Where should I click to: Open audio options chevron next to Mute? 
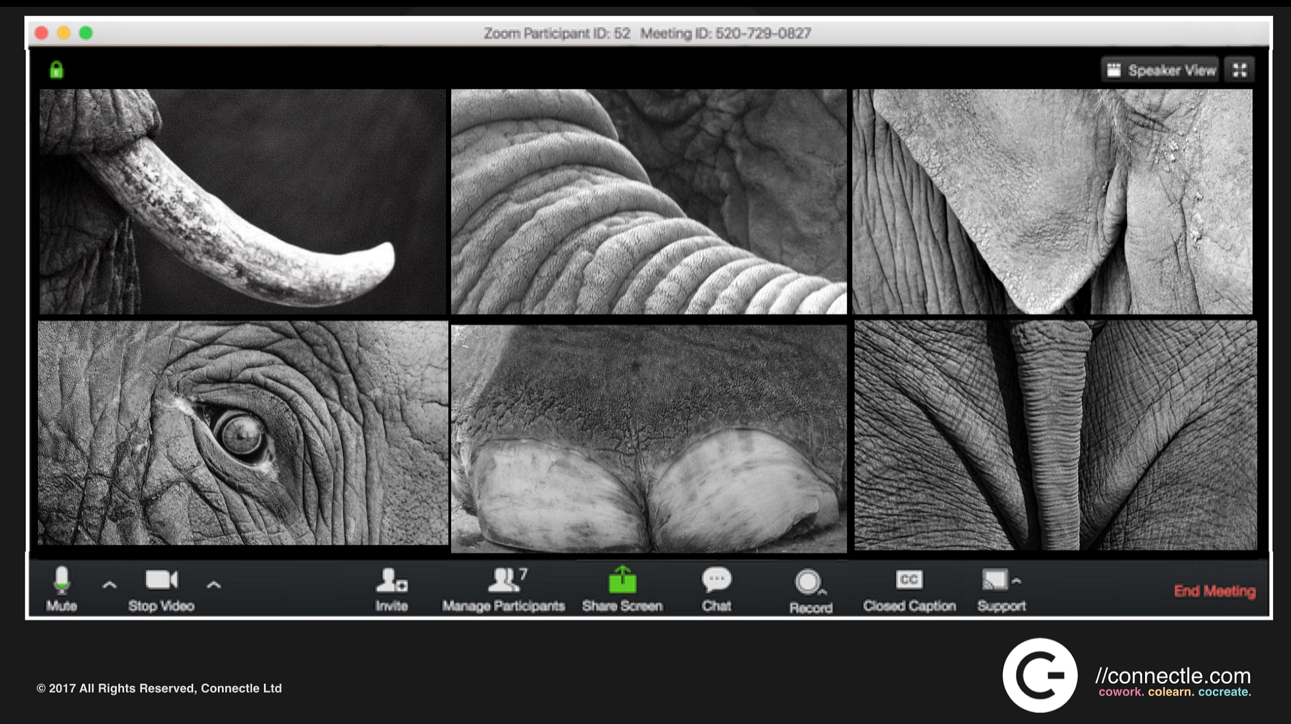tap(110, 585)
